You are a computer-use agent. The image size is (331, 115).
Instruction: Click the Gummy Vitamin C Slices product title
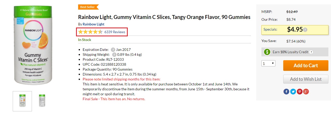pyautogui.click(x=164, y=17)
